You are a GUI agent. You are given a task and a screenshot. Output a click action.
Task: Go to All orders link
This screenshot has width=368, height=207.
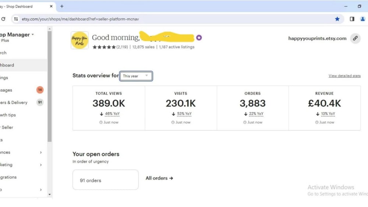159,178
